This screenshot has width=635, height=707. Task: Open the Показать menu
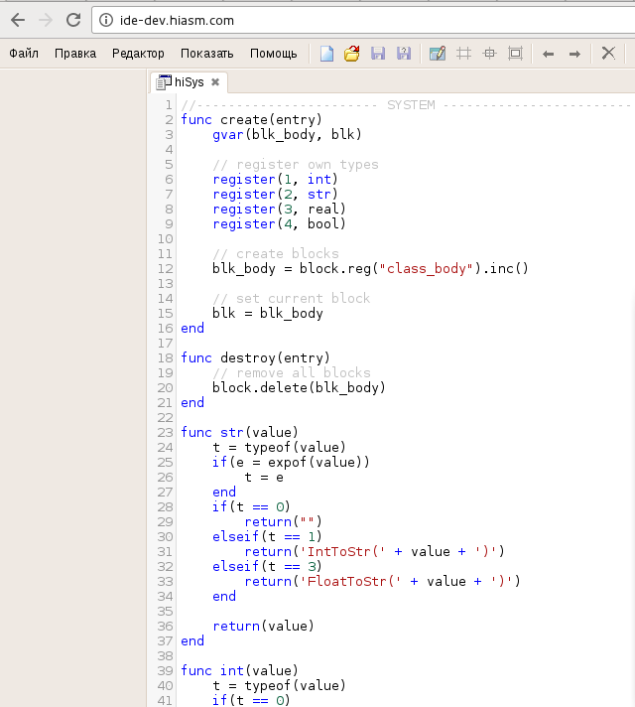tap(207, 54)
